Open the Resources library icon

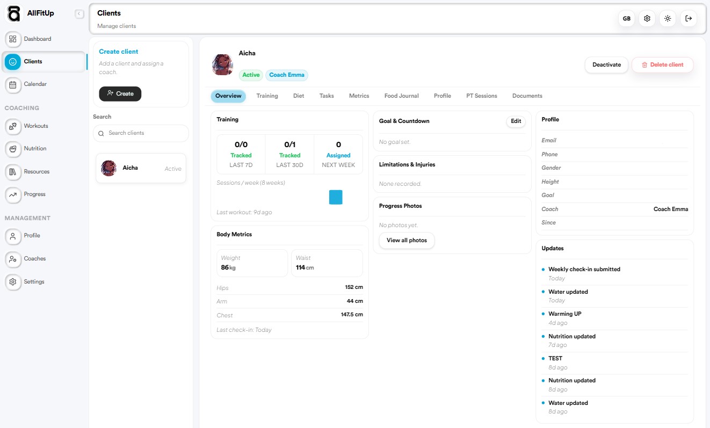coord(13,172)
